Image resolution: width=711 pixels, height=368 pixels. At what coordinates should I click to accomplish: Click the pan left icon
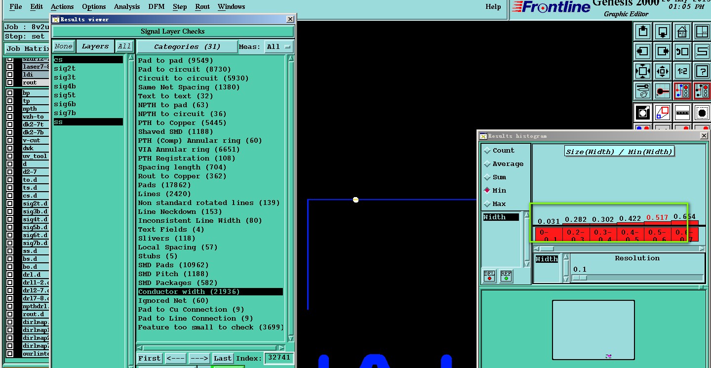tap(642, 51)
